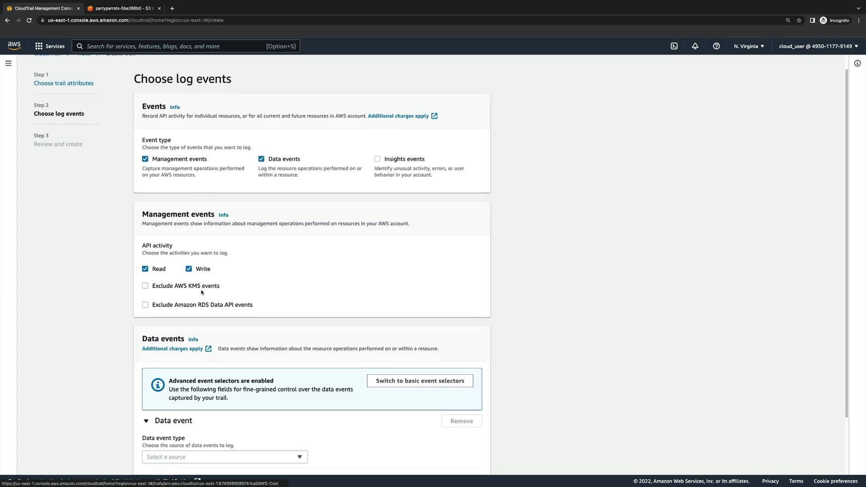Open the Select a source dropdown

pos(225,457)
